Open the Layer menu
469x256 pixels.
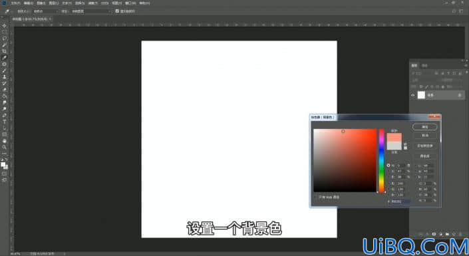pyautogui.click(x=54, y=3)
